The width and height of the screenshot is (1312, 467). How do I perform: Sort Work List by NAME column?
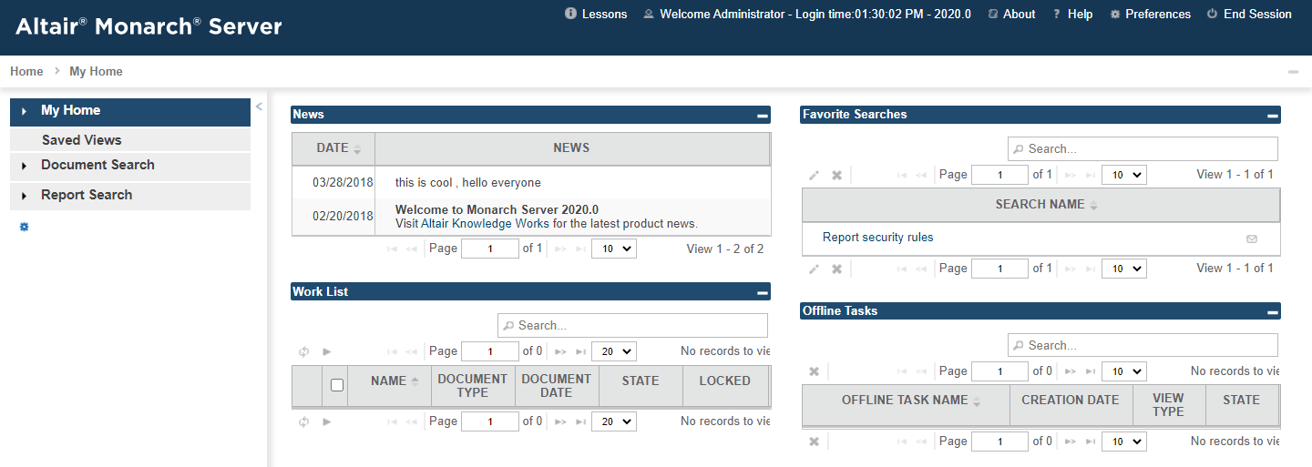389,386
